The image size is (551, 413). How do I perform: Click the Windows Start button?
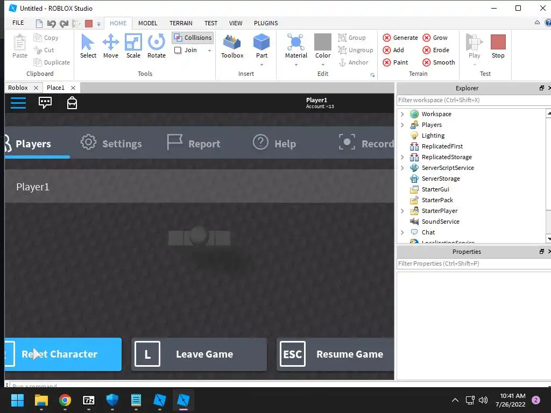(17, 400)
